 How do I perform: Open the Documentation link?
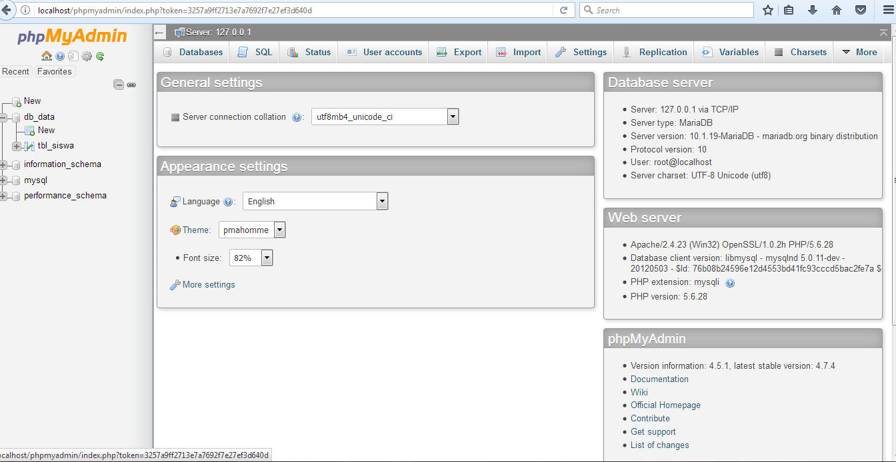point(659,379)
